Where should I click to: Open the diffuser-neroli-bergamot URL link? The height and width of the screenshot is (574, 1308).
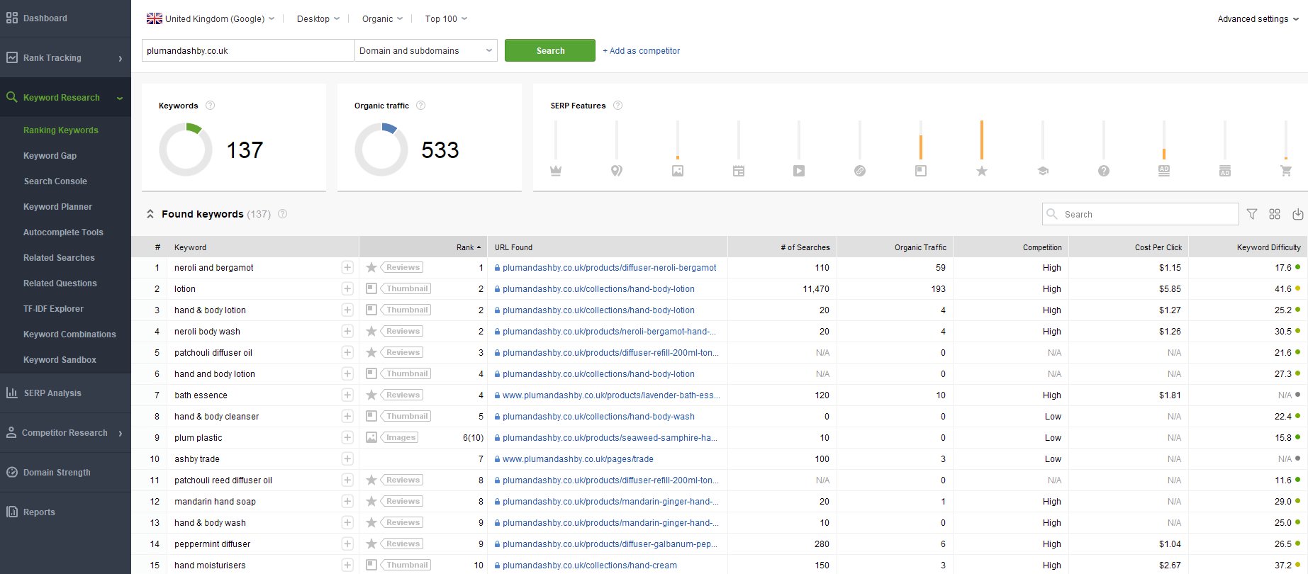pos(609,267)
